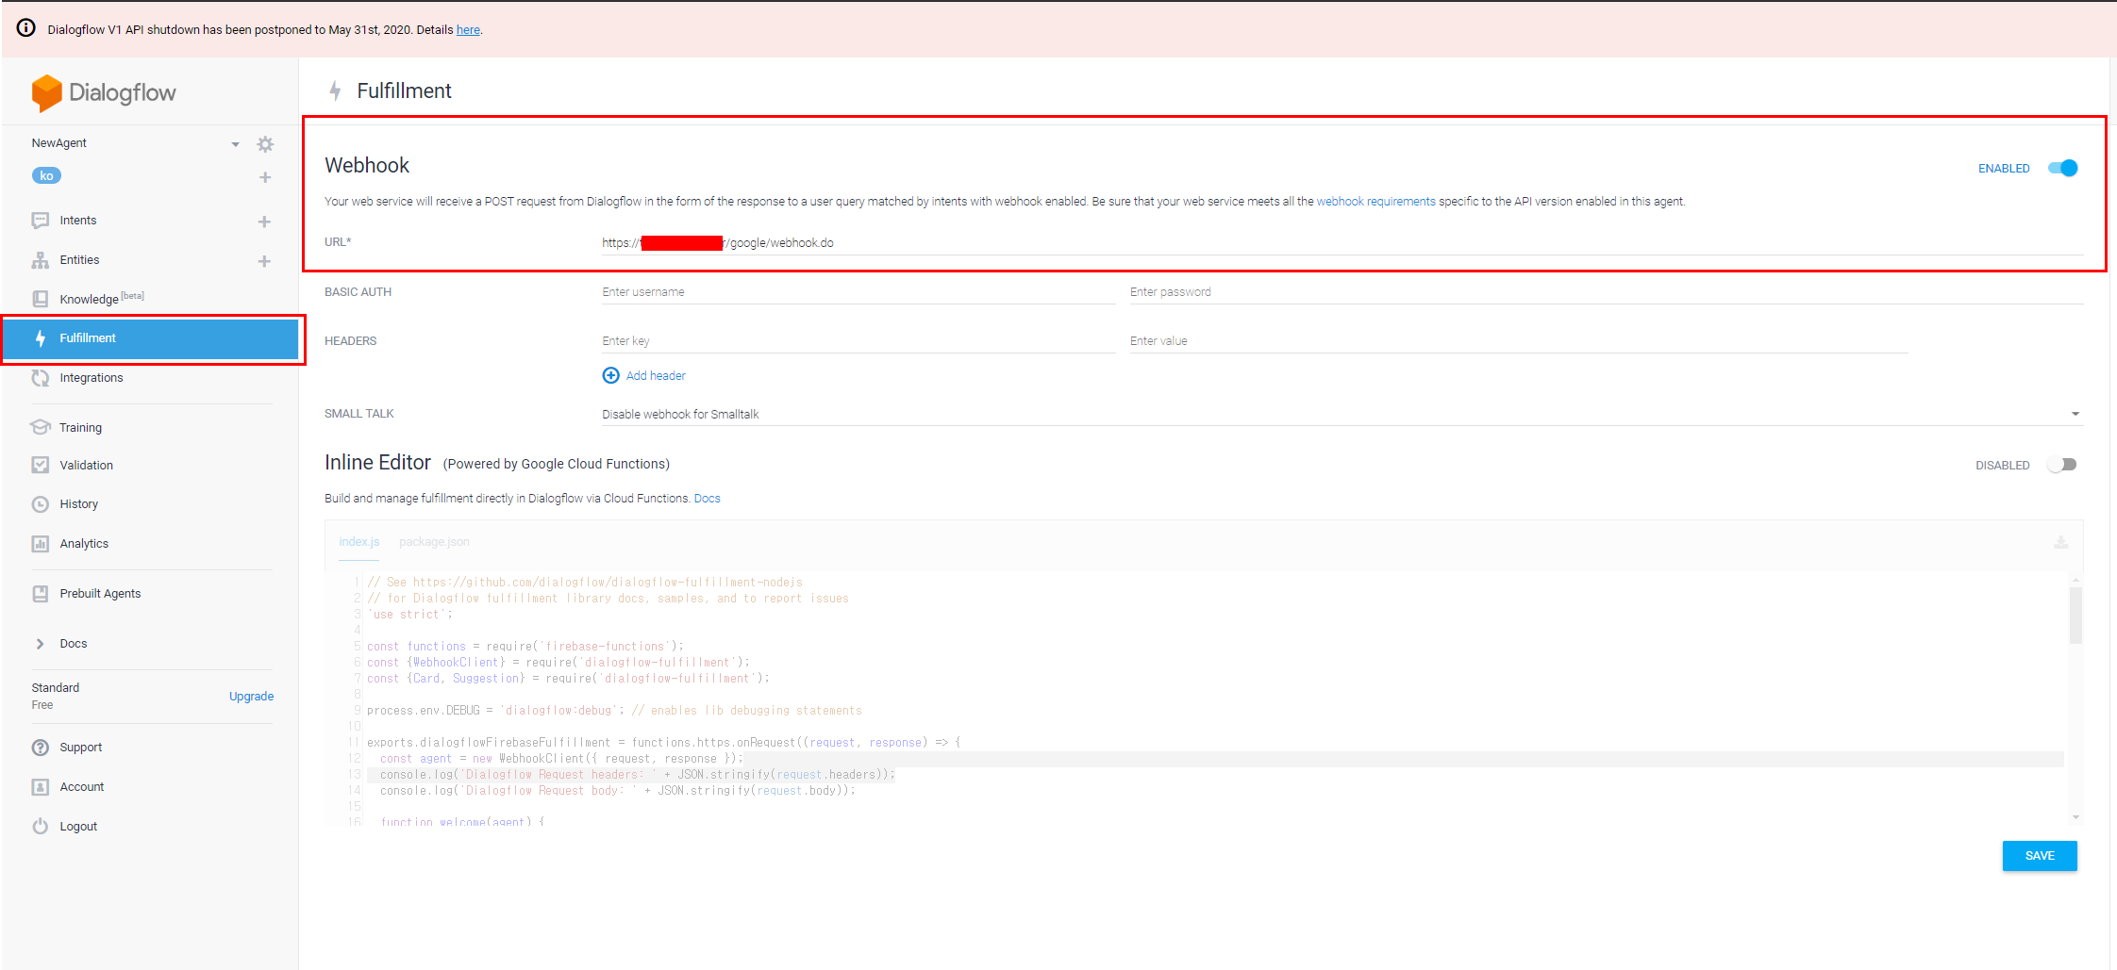Open the Training section
2117x970 pixels.
[x=80, y=428]
